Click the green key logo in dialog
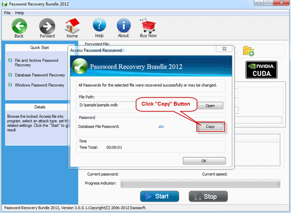291x213 pixels. (x=80, y=66)
